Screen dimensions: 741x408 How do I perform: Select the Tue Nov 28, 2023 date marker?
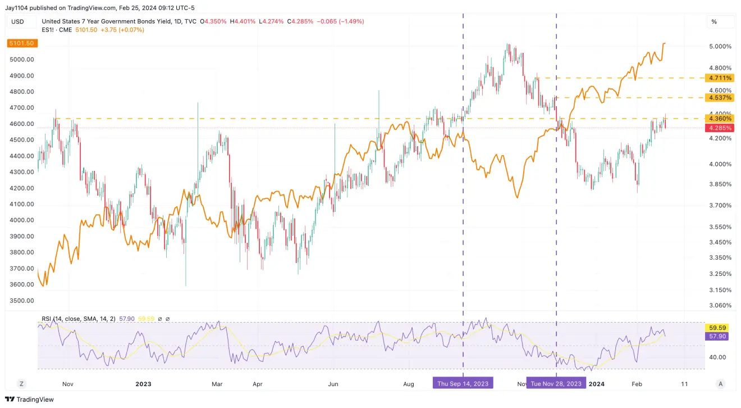pyautogui.click(x=556, y=384)
